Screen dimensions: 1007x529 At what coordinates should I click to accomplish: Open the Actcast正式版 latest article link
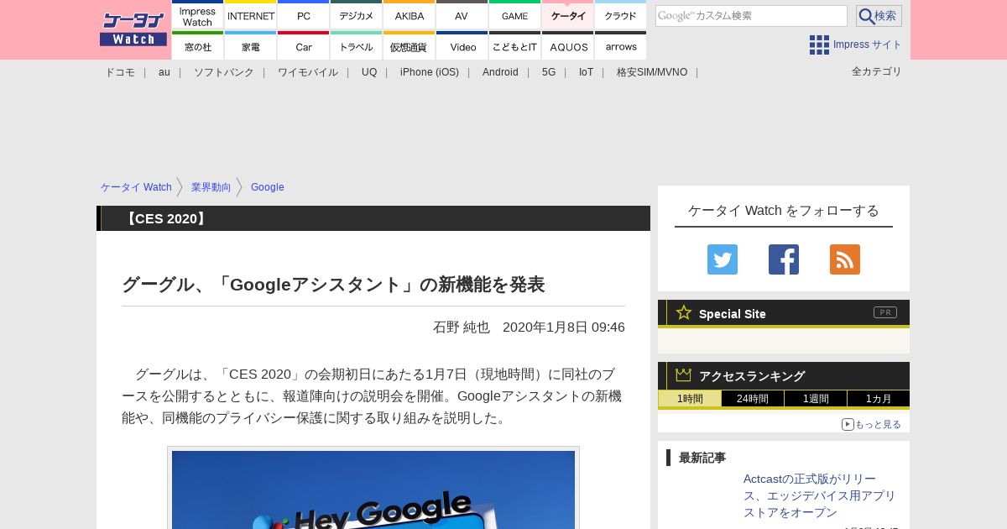(820, 495)
